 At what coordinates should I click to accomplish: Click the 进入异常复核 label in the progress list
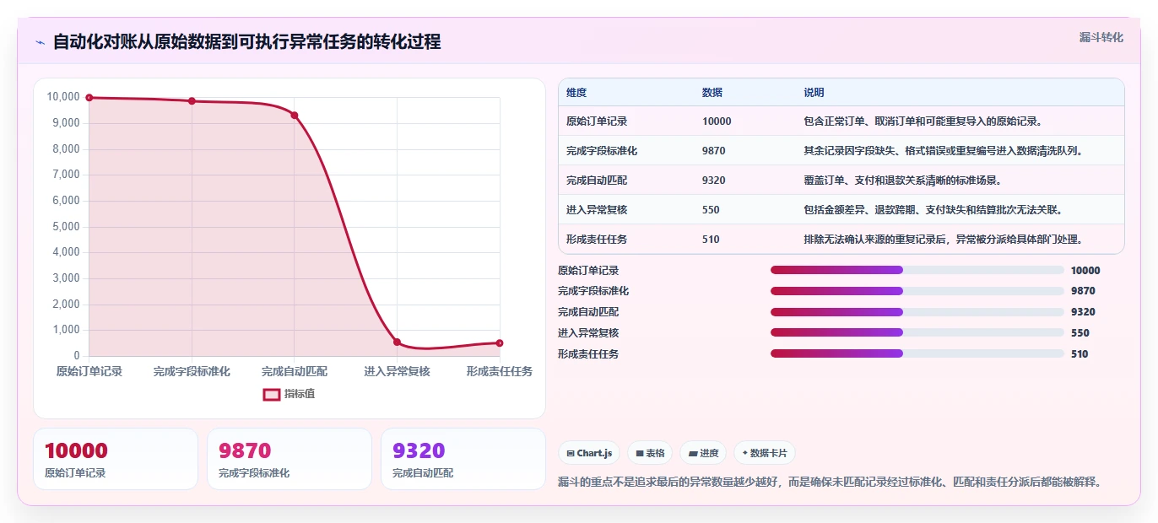(588, 333)
